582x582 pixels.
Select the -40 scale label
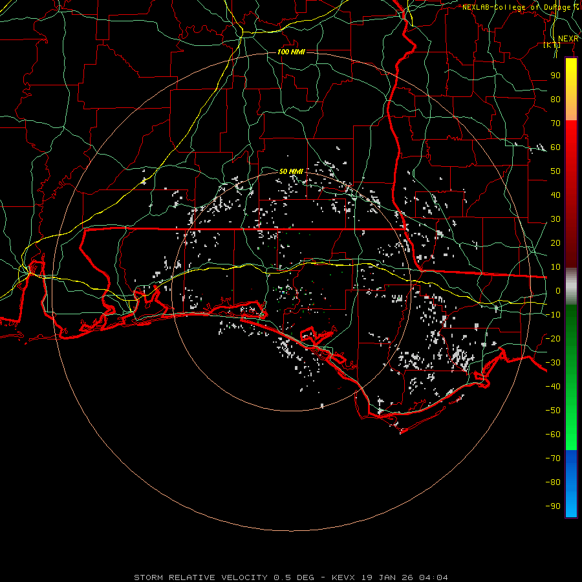point(553,387)
